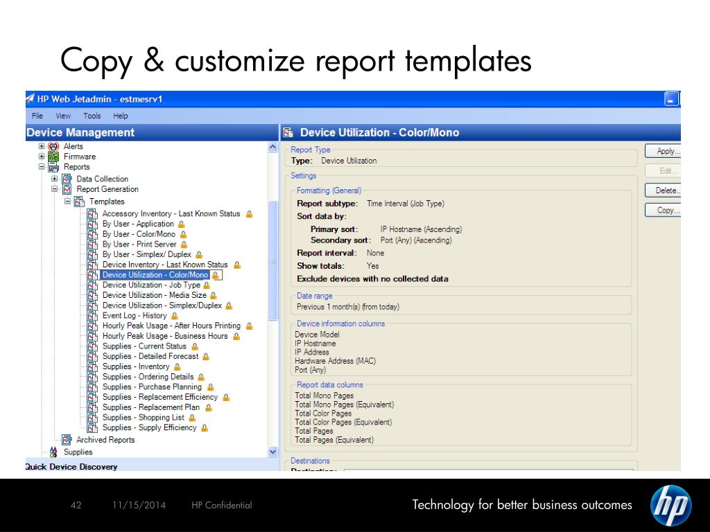The width and height of the screenshot is (710, 532).
Task: Click icon beside By User - Print Server
Action: coord(92,245)
